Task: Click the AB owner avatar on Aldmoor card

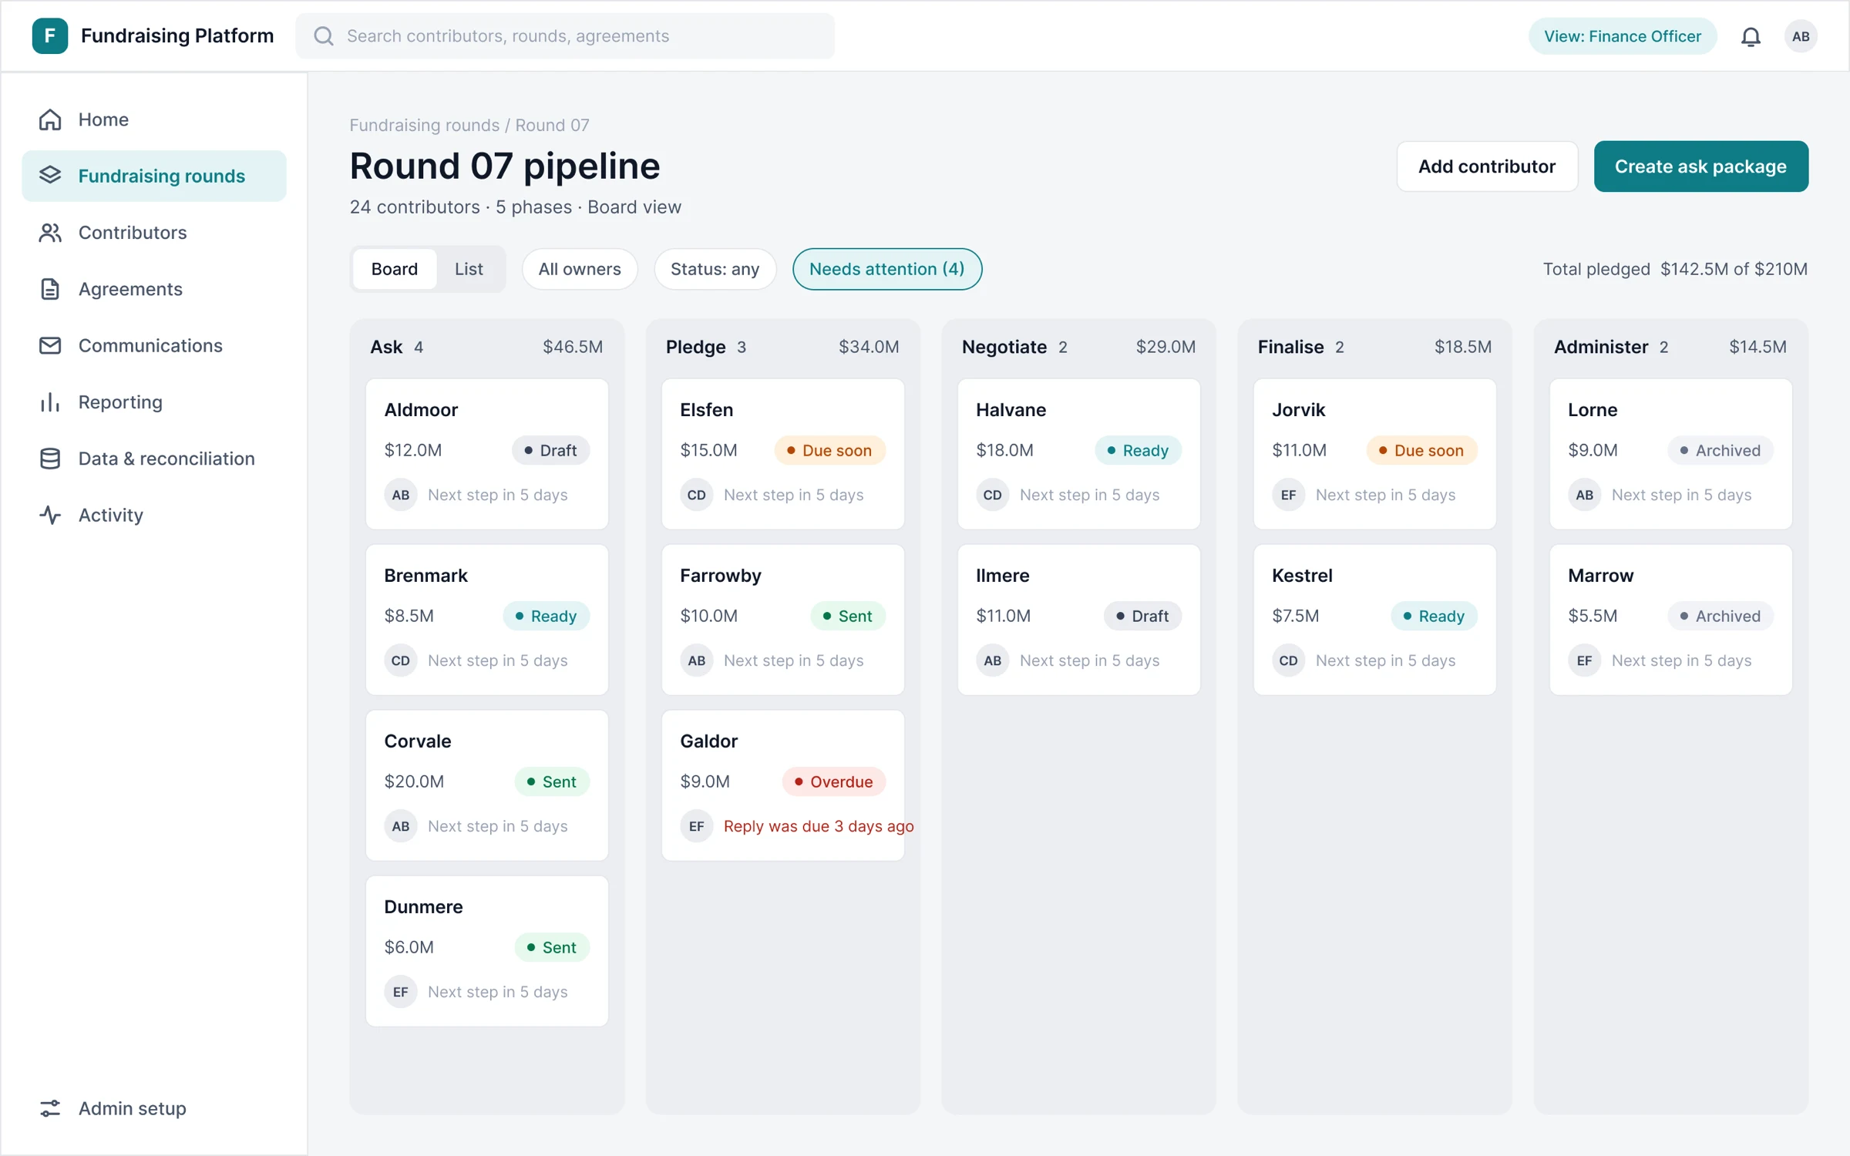Action: 400,495
